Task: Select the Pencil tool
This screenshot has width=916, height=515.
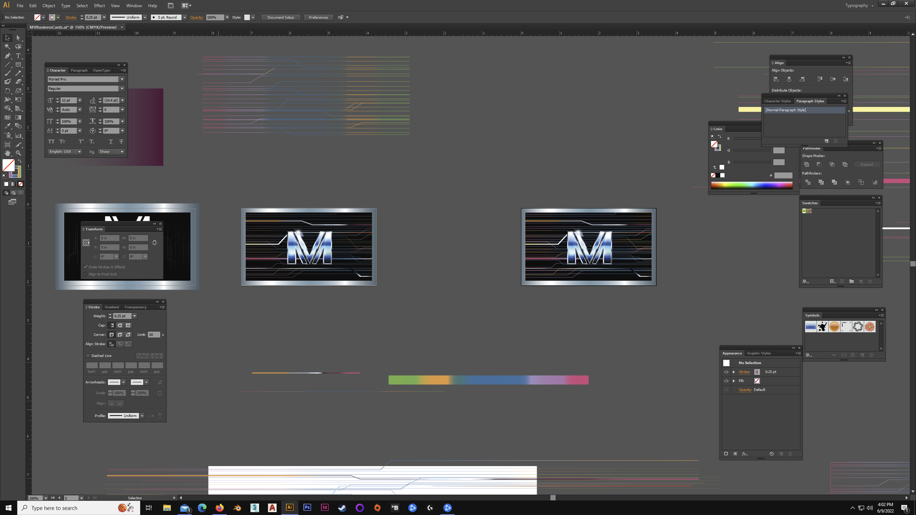Action: (18, 73)
